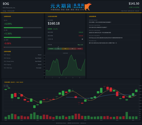Click the current price $141.50
Screen dimensions: 142x125
point(134,4)
